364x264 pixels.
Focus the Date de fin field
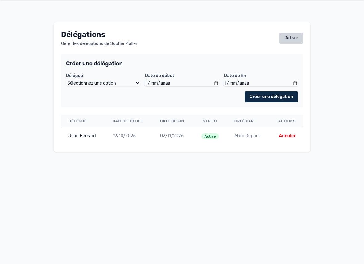[261, 83]
